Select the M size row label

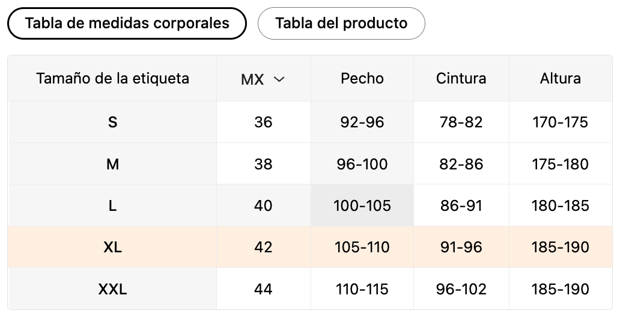click(112, 164)
